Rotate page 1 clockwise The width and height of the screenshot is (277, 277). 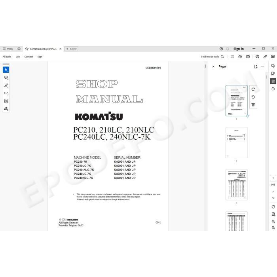[253, 89]
